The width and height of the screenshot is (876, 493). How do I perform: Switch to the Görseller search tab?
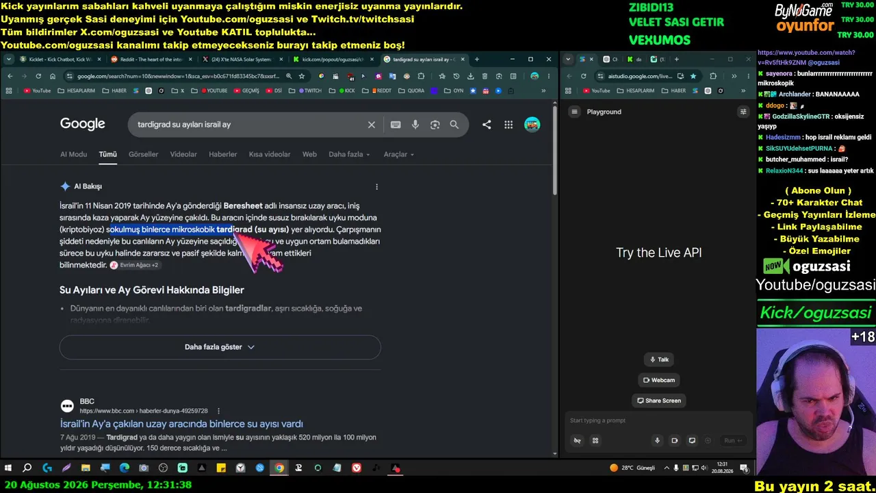(x=143, y=155)
